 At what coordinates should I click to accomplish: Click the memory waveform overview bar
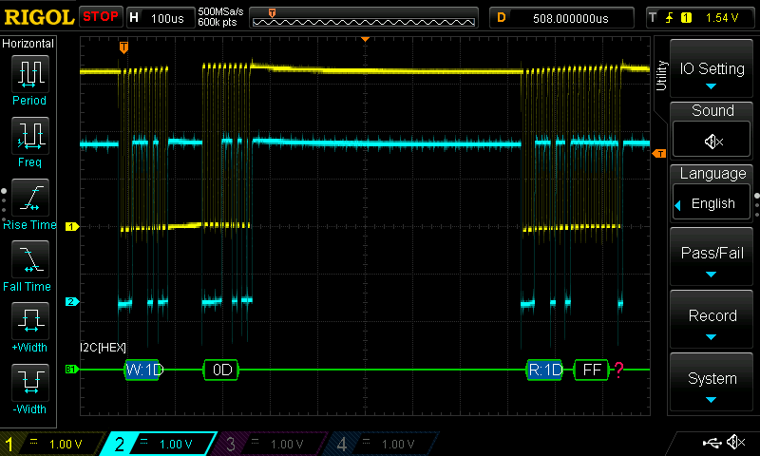pyautogui.click(x=364, y=18)
